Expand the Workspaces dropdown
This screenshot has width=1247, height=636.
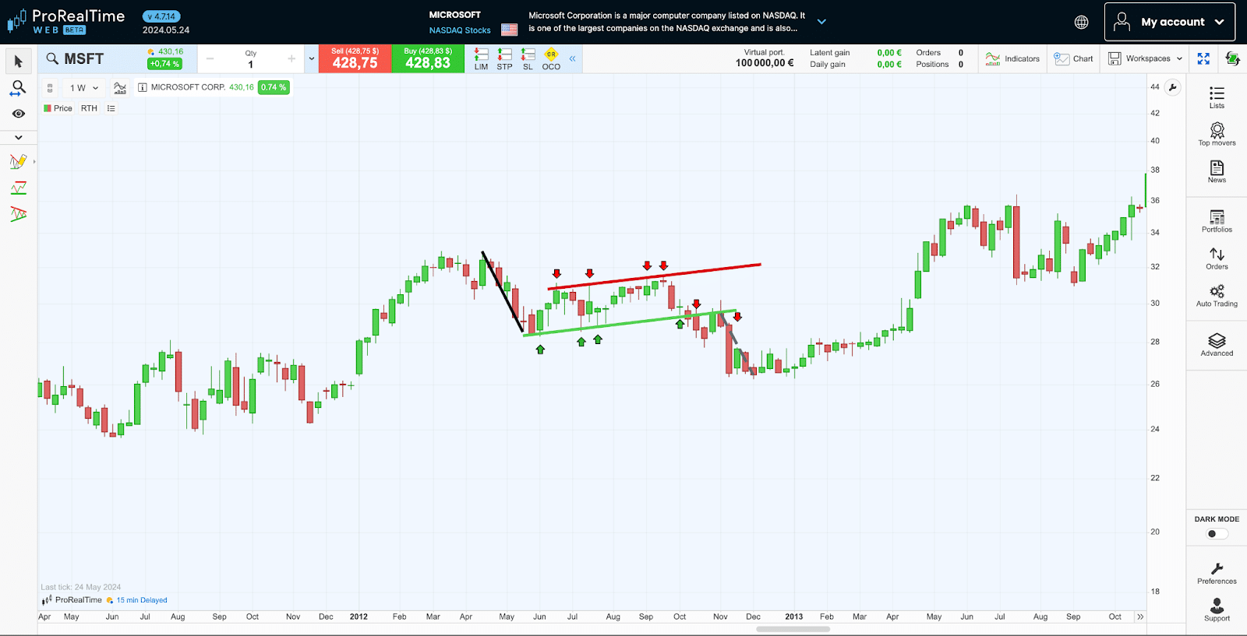click(x=1146, y=59)
